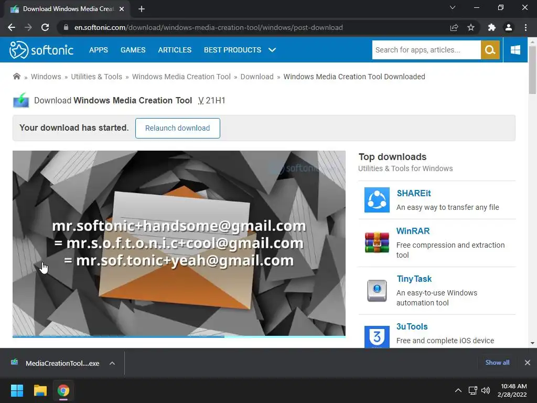Go to Windows breadcrumb link
537x403 pixels.
coord(46,77)
